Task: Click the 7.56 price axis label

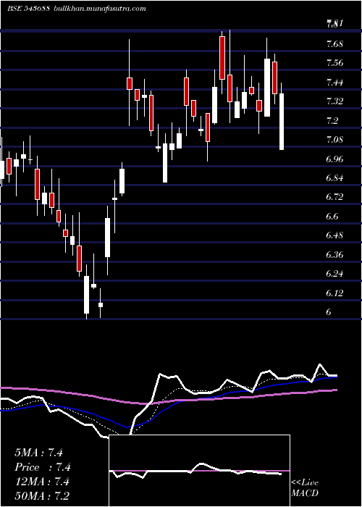Action: tap(335, 63)
